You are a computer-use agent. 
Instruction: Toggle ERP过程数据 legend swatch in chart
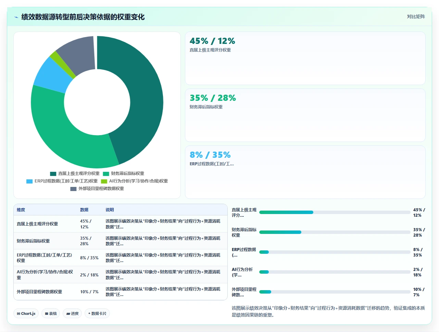29,181
